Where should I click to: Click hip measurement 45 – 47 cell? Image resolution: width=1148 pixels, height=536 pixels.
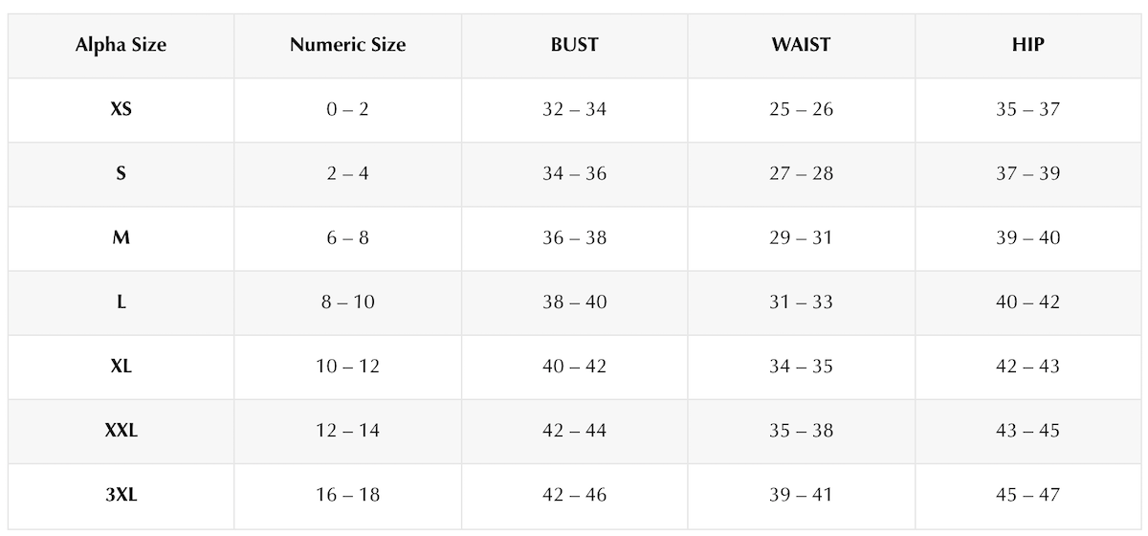tap(1027, 494)
